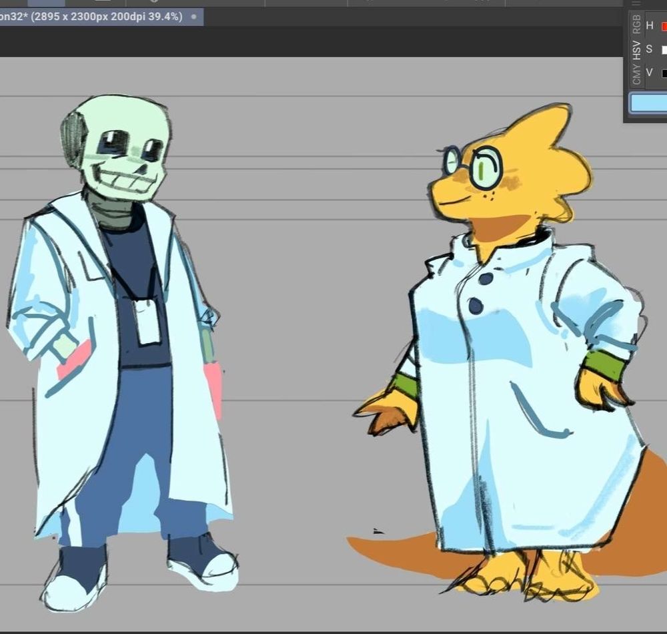
Task: Switch the color slider panel to RGB
Action: pyautogui.click(x=636, y=24)
